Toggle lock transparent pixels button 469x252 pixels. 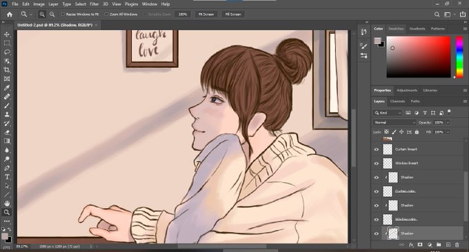(386, 132)
